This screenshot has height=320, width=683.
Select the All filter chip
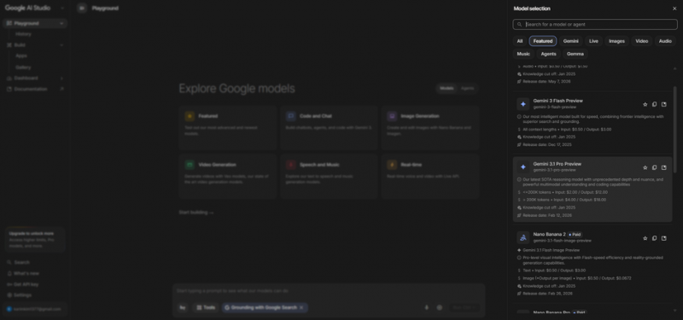coord(520,41)
